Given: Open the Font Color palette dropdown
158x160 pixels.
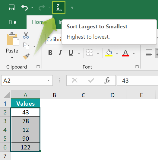Looking at the screenshot, I should click(134, 53).
